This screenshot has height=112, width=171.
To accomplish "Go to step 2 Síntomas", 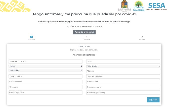I will pyautogui.click(x=87, y=38).
